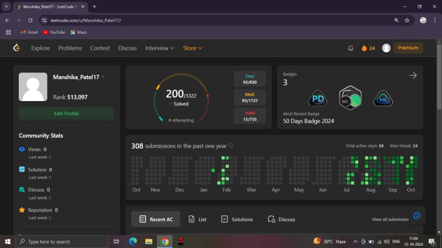Click the Easy 92/830 stat box
The width and height of the screenshot is (442, 248).
250,79
